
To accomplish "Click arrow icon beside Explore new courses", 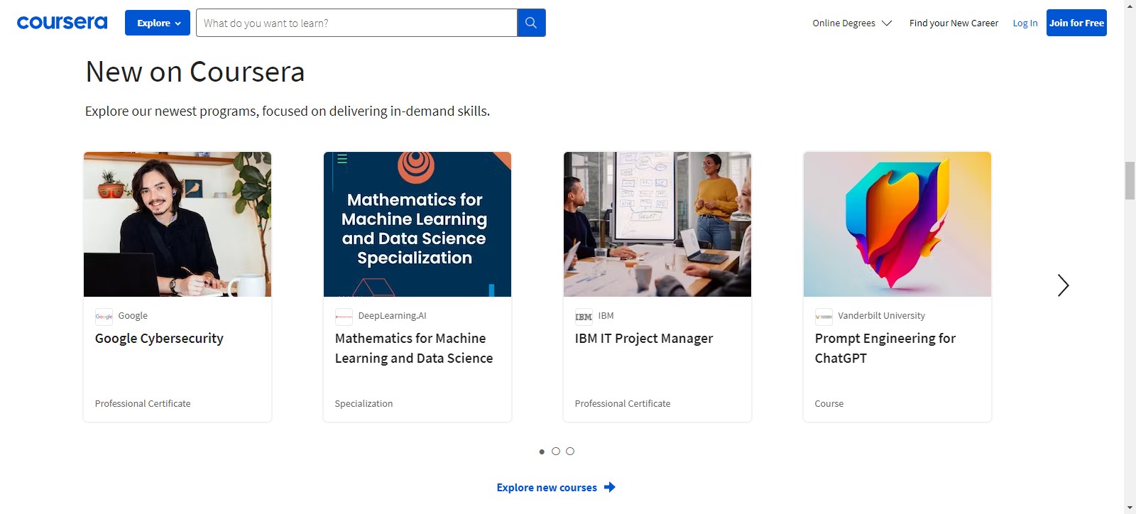I will 609,487.
